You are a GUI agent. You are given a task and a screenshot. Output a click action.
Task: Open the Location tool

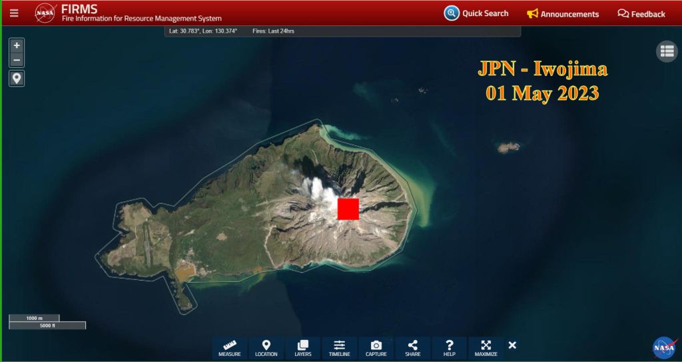[266, 348]
